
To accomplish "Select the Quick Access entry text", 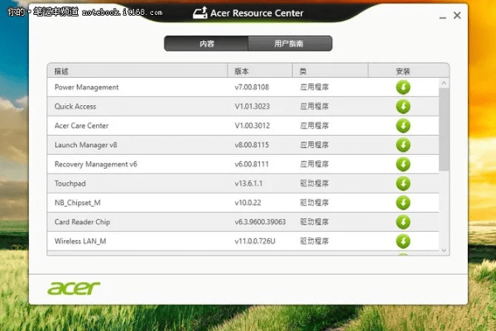I will tap(75, 107).
